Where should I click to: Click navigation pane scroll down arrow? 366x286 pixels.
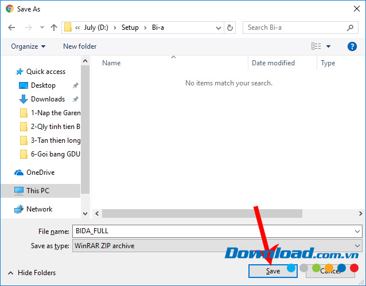coord(85,213)
